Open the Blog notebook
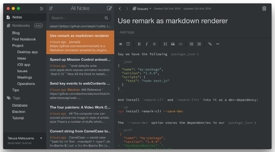 tap(16, 33)
